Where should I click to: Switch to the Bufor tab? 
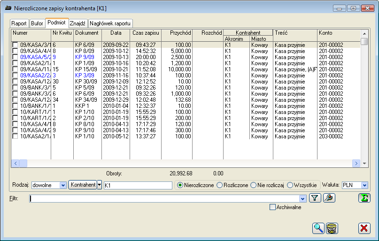coord(37,23)
